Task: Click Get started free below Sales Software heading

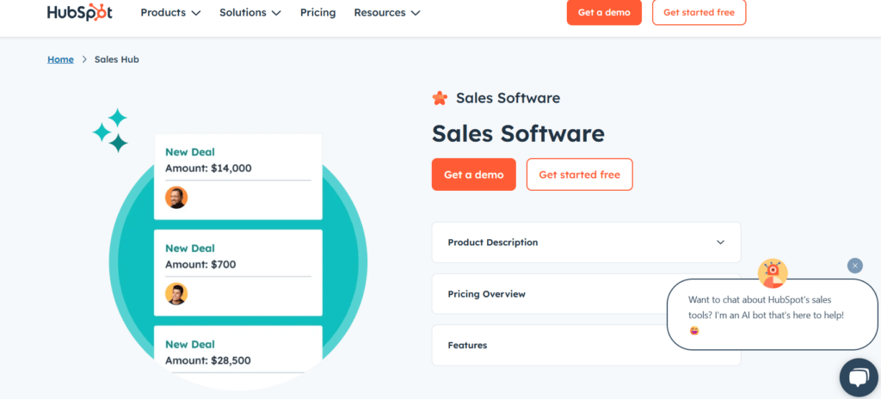Action: pyautogui.click(x=579, y=175)
